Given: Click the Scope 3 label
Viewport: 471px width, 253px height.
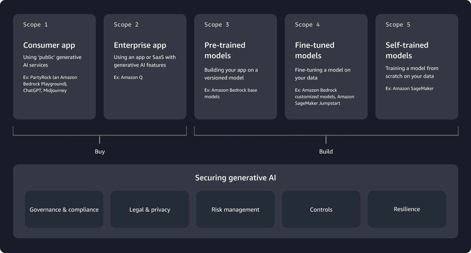Looking at the screenshot, I should pyautogui.click(x=217, y=25).
